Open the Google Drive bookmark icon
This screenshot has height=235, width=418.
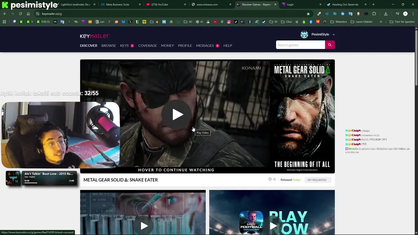(171, 22)
